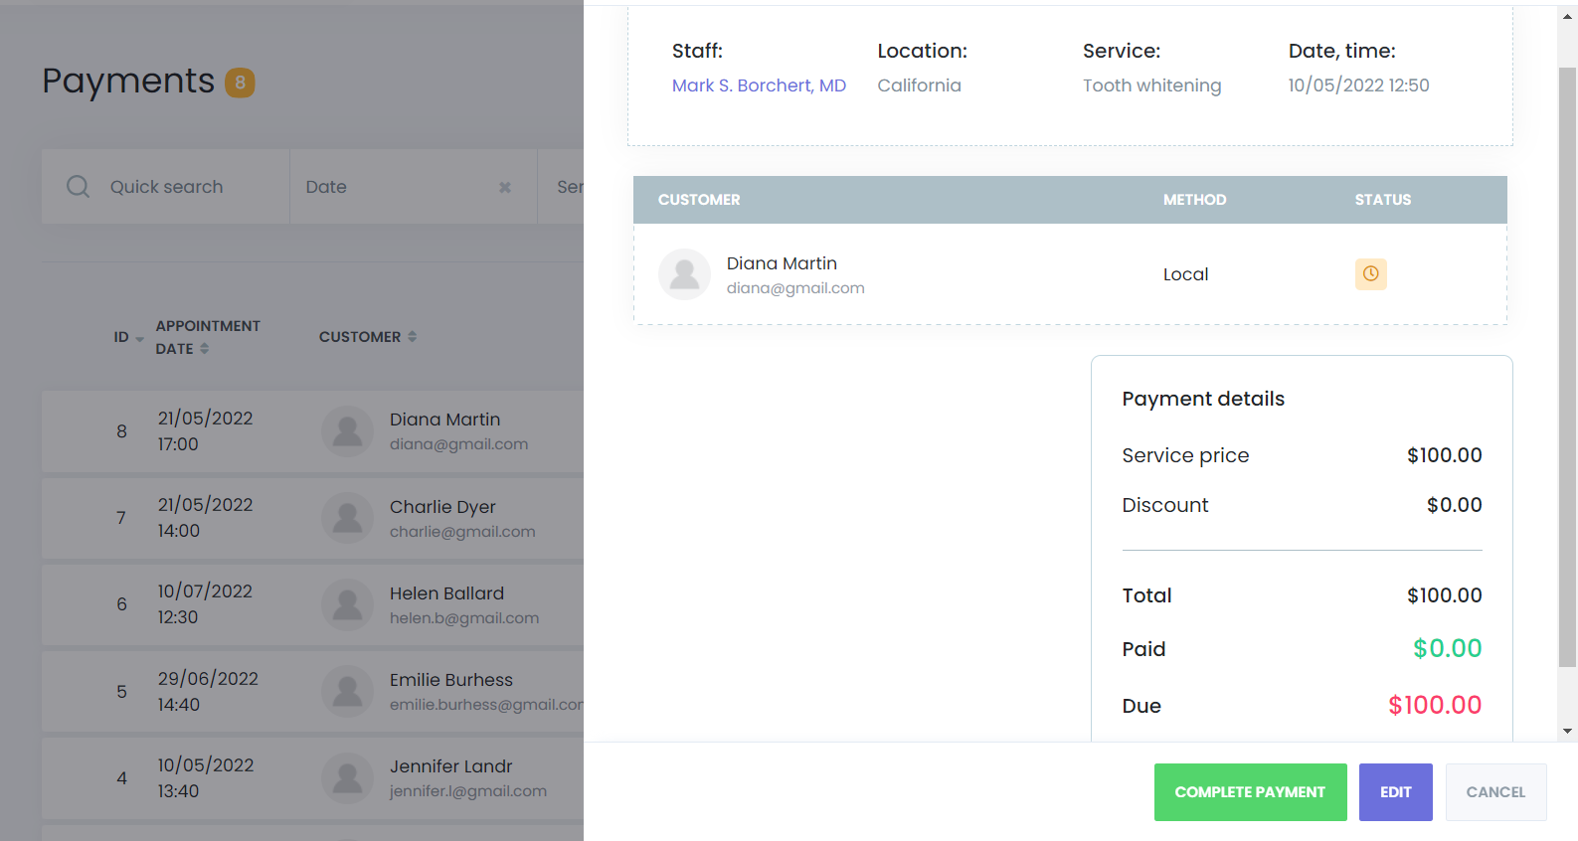Sort payments by the ID column arrow
The width and height of the screenshot is (1578, 841).
[x=139, y=339]
